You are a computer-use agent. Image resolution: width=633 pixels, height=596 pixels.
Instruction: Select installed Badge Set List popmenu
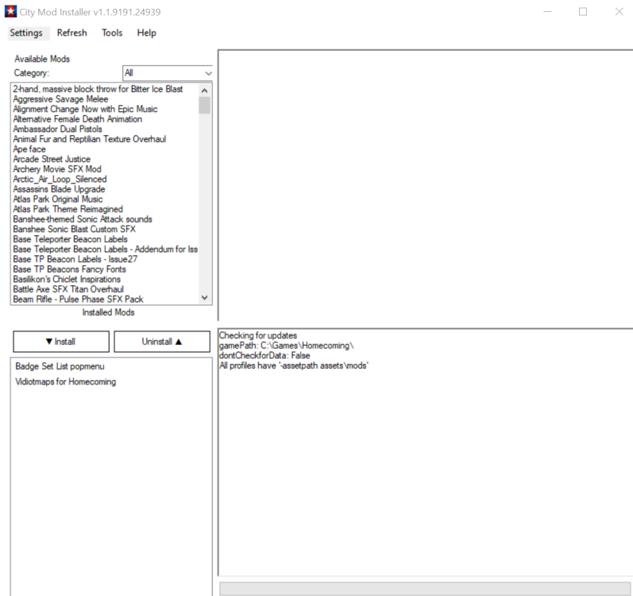tap(61, 367)
